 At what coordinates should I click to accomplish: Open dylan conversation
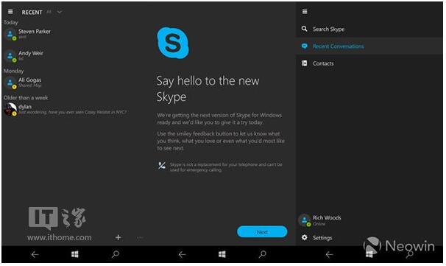point(74,109)
